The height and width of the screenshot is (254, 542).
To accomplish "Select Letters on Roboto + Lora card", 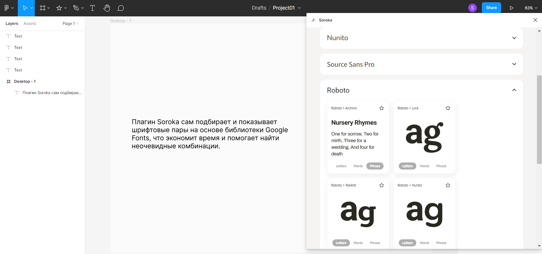I will [x=407, y=166].
